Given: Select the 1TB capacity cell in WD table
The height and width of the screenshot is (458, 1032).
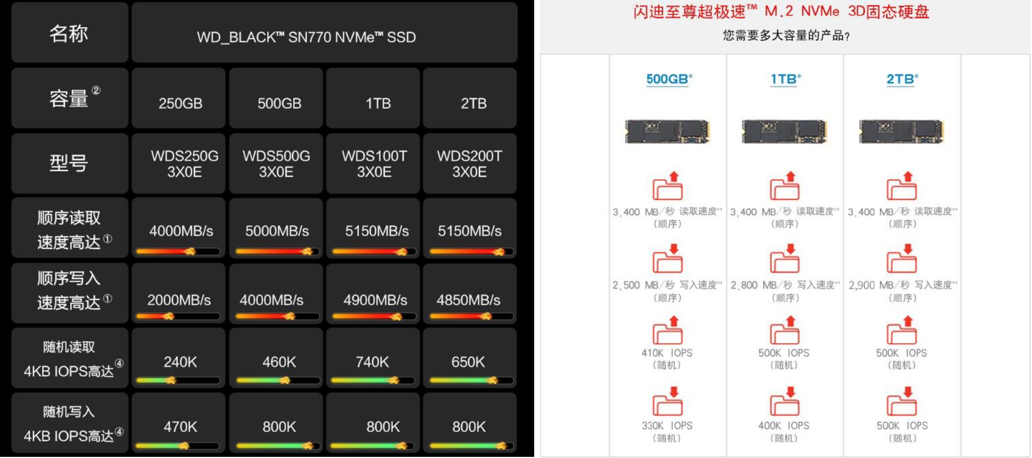Looking at the screenshot, I should (x=373, y=98).
